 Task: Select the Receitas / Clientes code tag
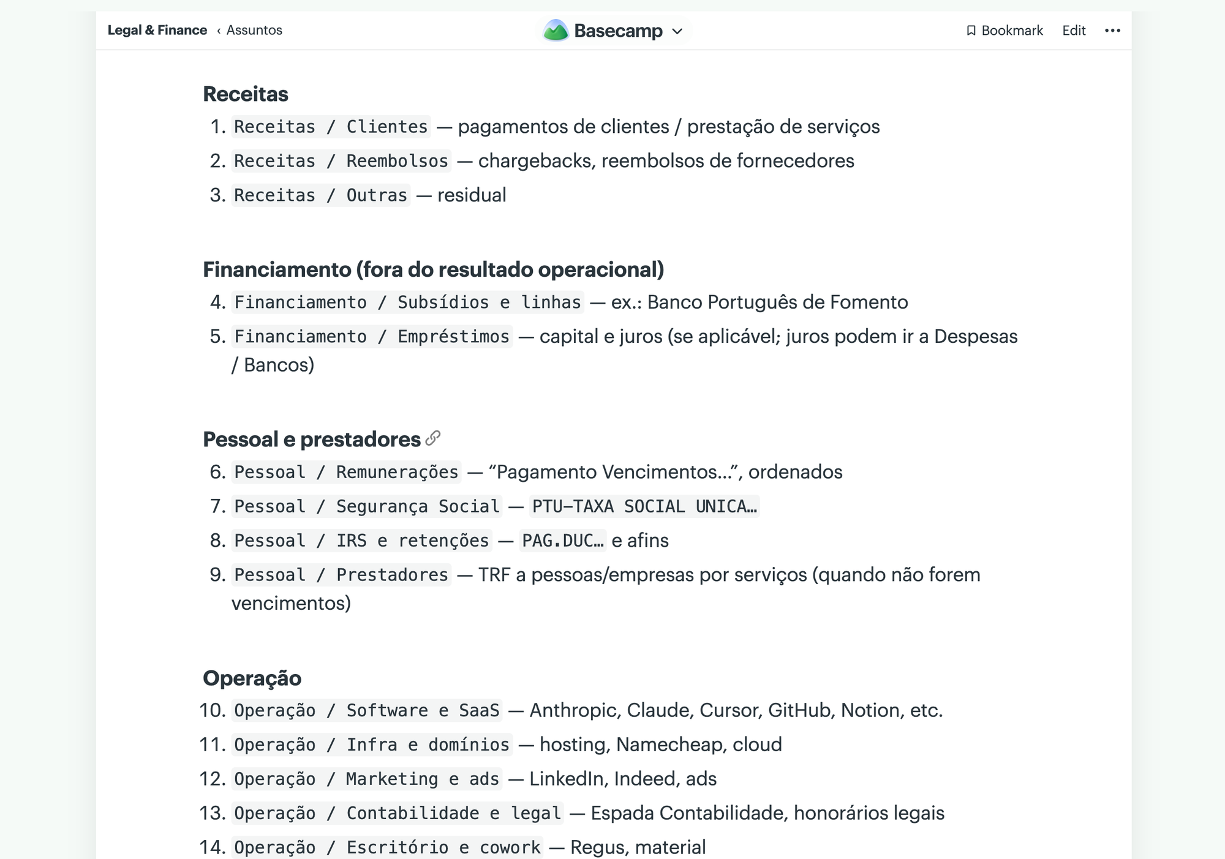coord(331,127)
